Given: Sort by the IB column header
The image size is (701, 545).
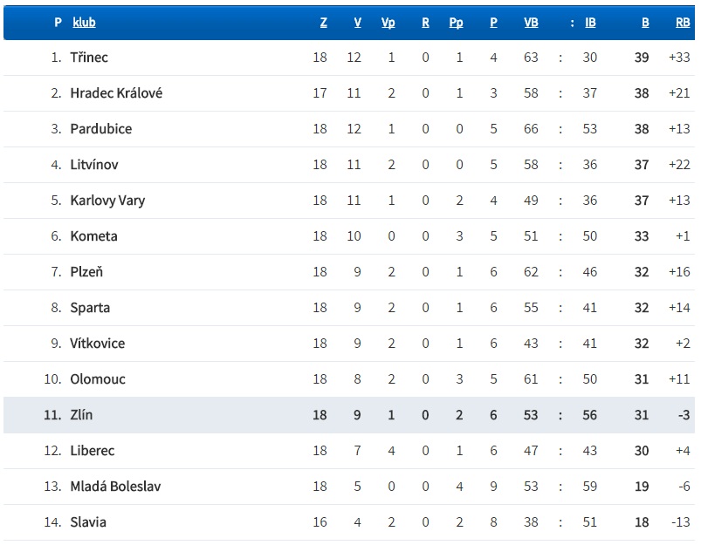Looking at the screenshot, I should (x=590, y=23).
